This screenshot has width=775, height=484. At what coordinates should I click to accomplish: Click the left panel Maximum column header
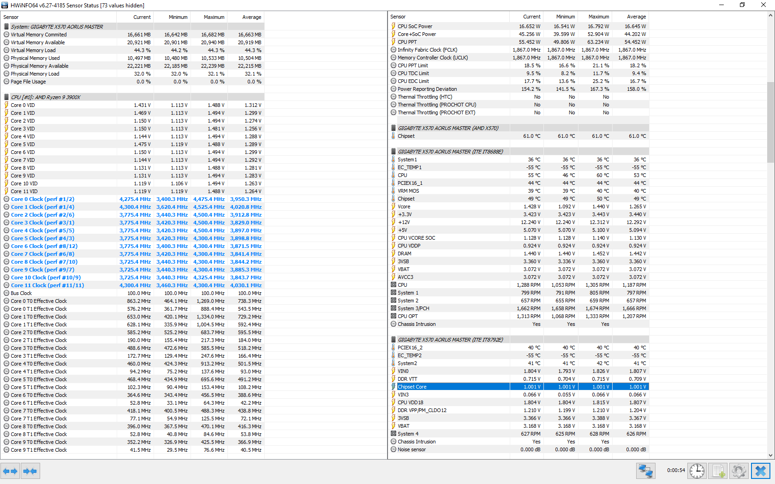pos(209,17)
